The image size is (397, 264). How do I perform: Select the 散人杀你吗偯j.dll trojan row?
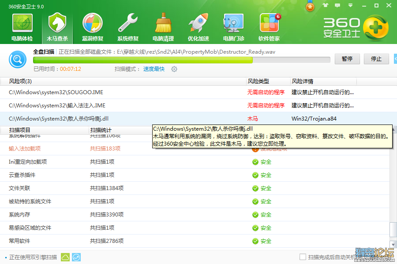[198, 119]
